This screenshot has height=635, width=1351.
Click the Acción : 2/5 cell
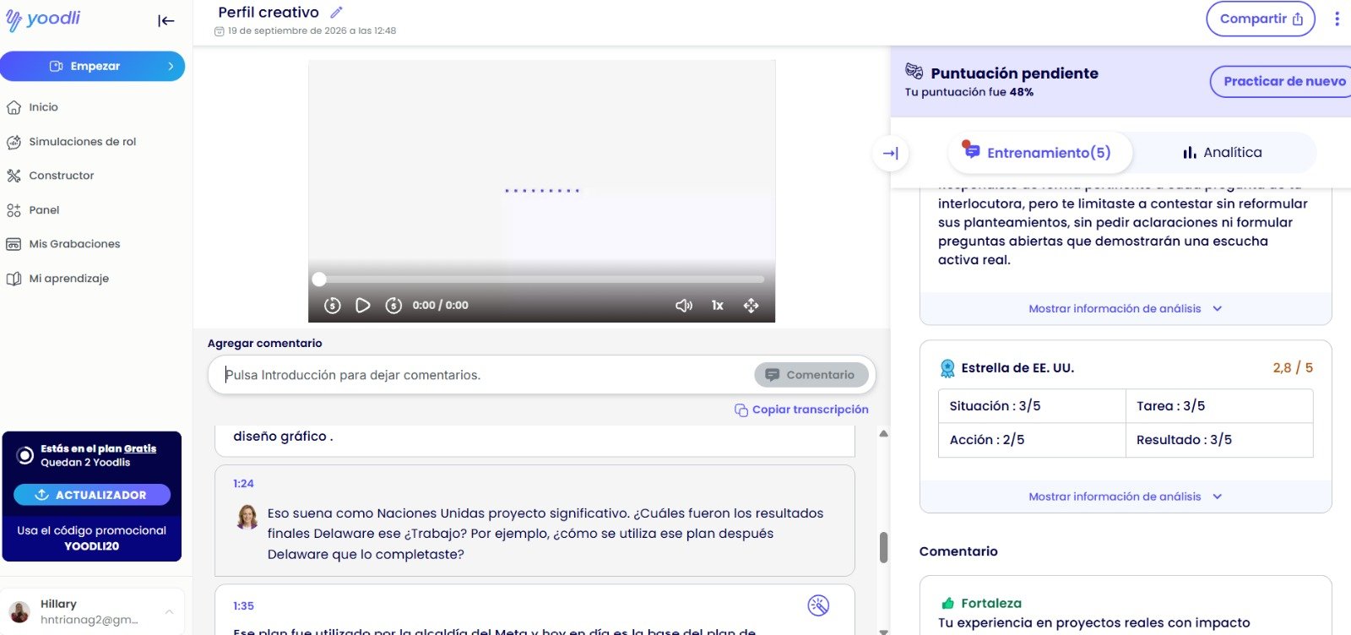tap(1032, 440)
